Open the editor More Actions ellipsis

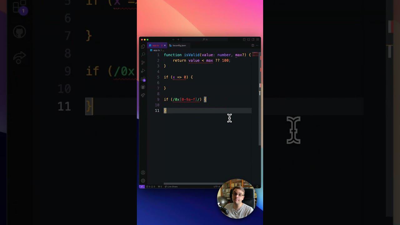point(257,45)
